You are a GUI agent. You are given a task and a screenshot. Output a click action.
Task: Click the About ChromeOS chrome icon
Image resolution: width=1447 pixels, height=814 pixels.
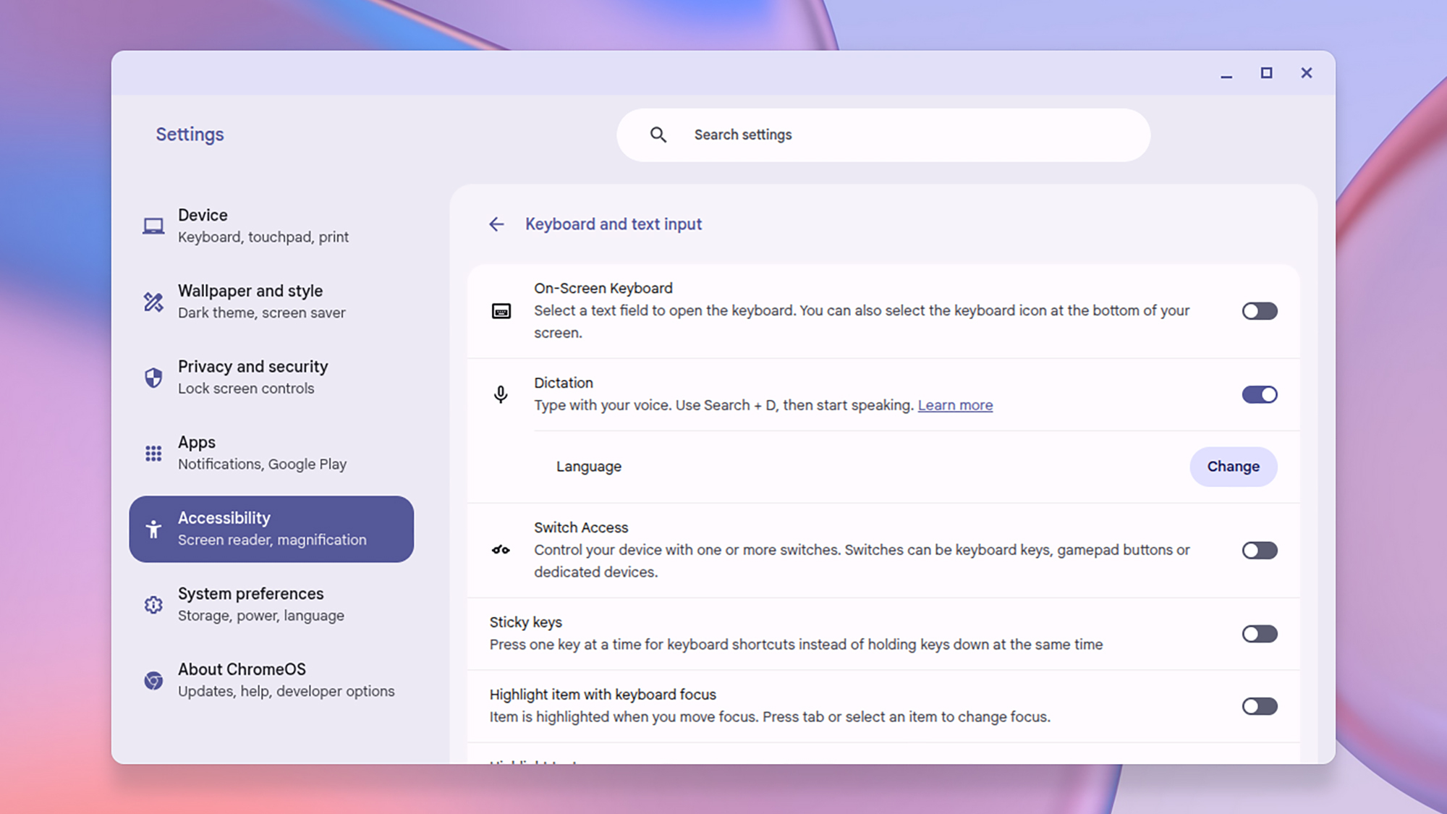point(153,680)
